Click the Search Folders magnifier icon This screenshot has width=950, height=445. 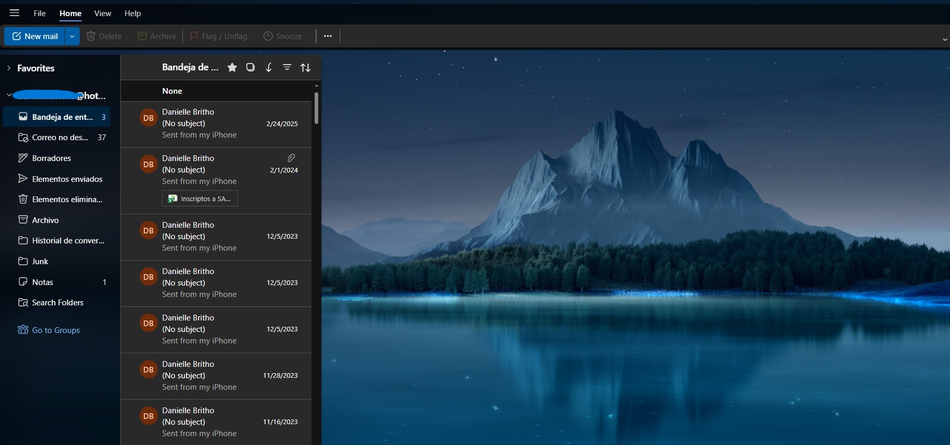[23, 302]
